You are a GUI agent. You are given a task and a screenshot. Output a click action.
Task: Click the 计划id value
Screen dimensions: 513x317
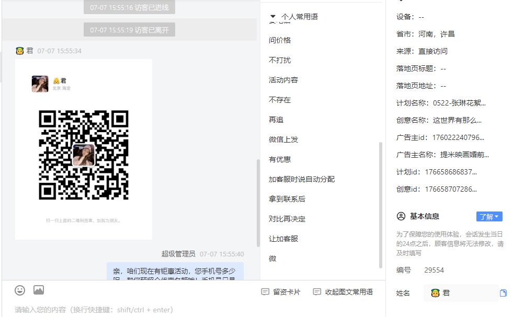pyautogui.click(x=451, y=172)
